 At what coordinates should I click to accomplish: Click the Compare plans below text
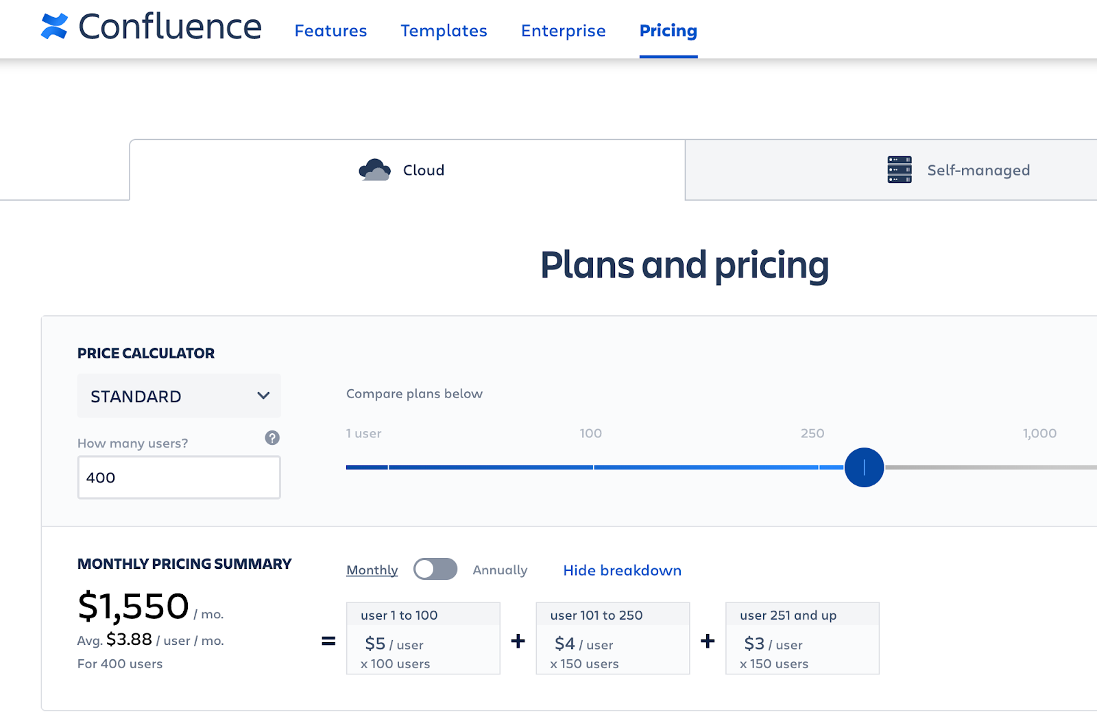pos(414,393)
